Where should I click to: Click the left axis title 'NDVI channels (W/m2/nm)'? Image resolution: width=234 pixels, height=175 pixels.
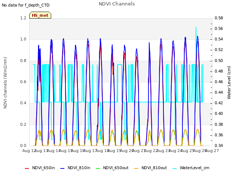coord(5,83)
